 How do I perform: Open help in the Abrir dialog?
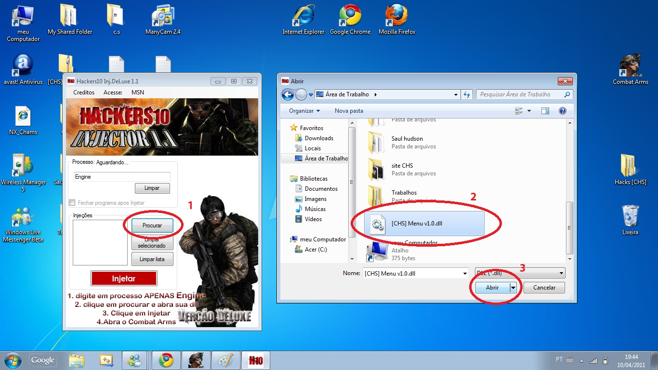(x=562, y=111)
